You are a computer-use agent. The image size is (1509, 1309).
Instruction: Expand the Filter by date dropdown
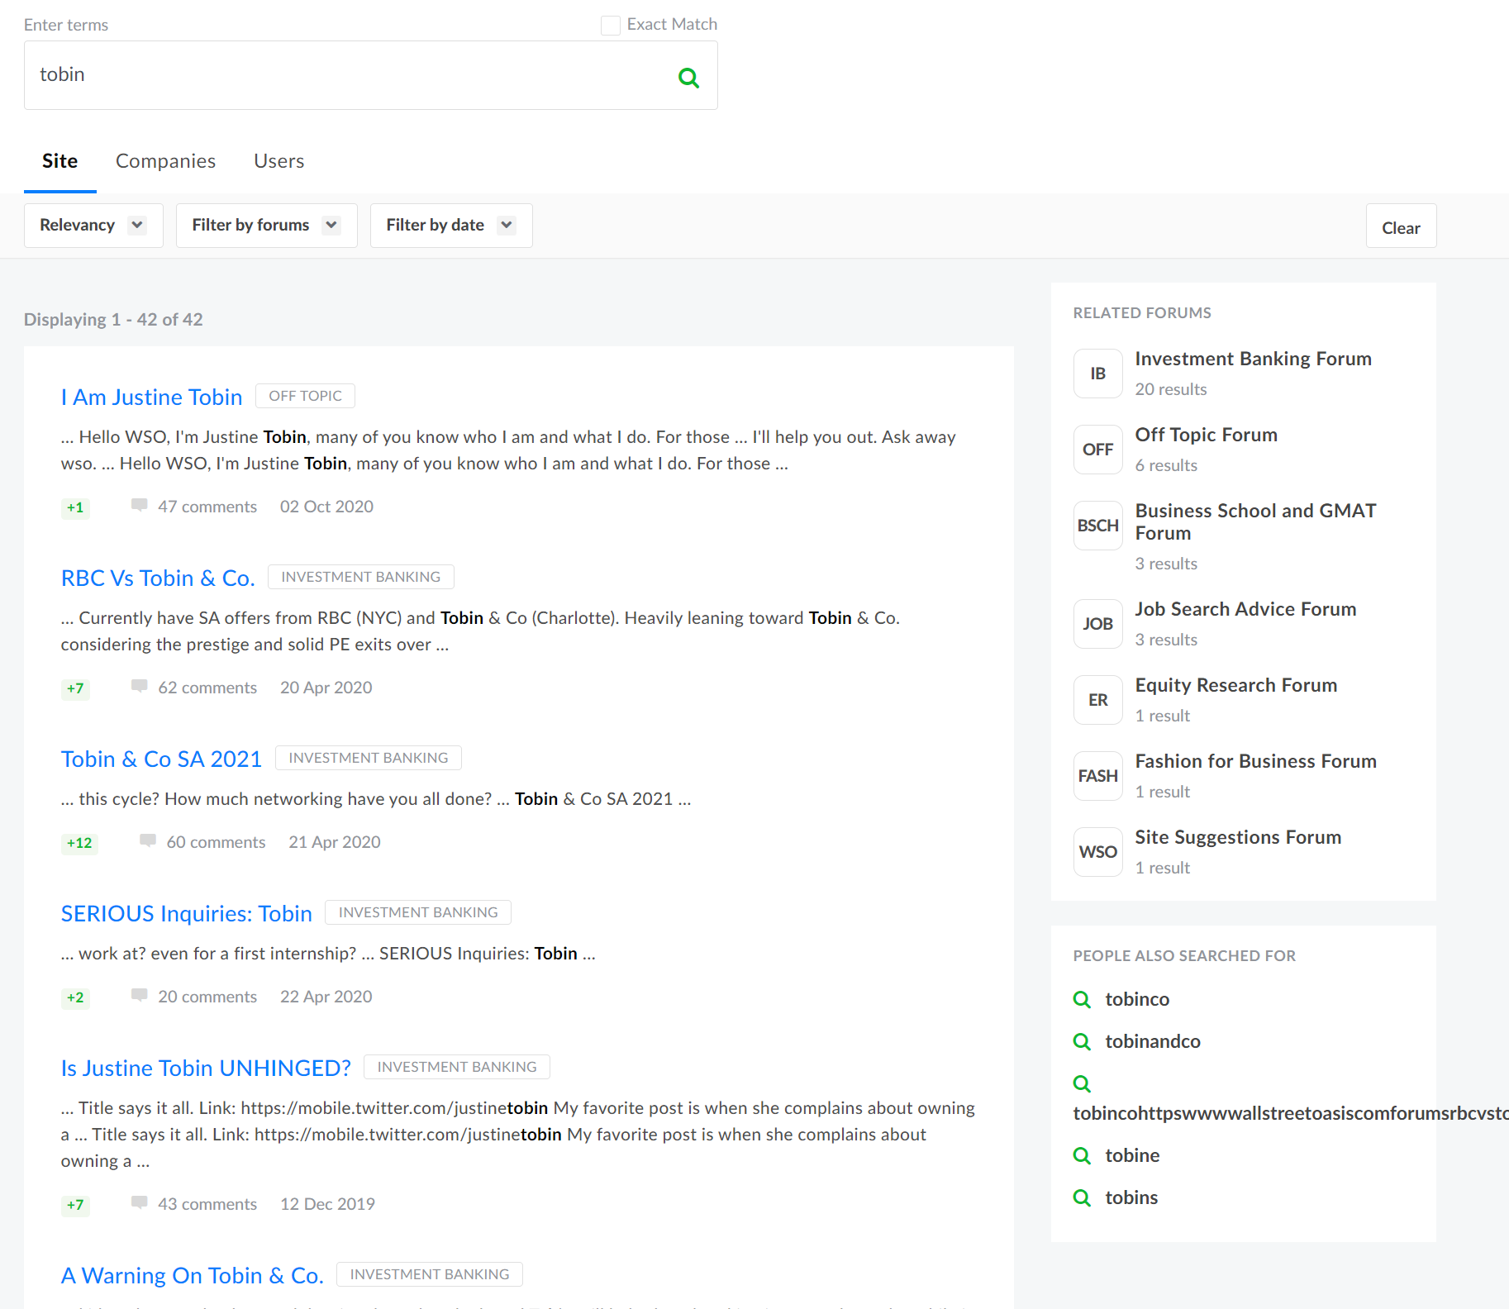pos(450,226)
